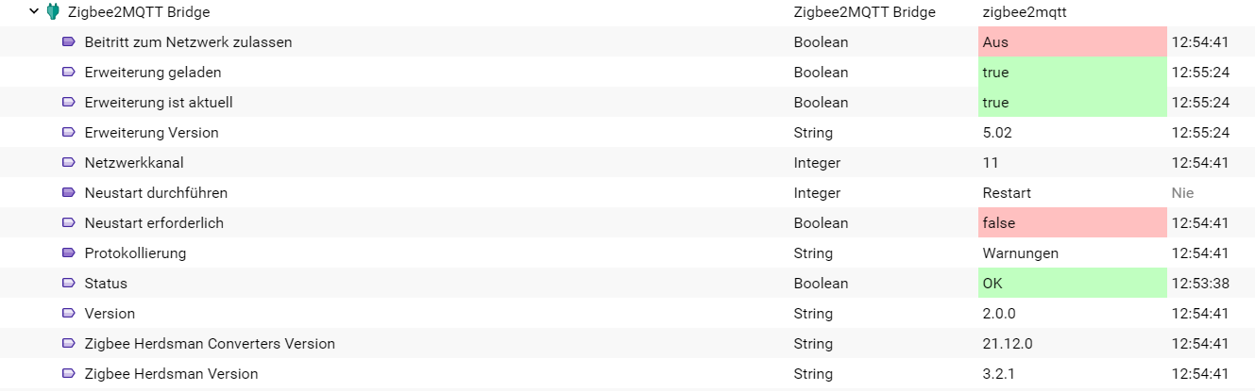Click the Restart value for Neustart durchführen
This screenshot has width=1255, height=391.
click(1007, 193)
